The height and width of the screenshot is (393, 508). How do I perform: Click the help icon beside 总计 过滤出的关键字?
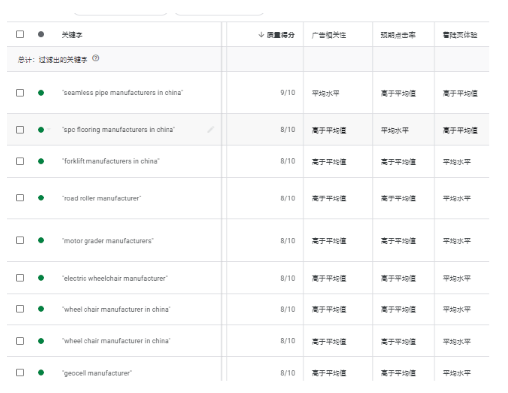point(96,59)
